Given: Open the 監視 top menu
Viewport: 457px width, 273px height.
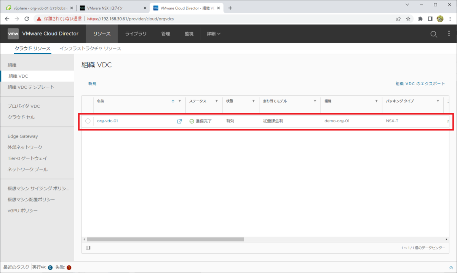Looking at the screenshot, I should (189, 34).
